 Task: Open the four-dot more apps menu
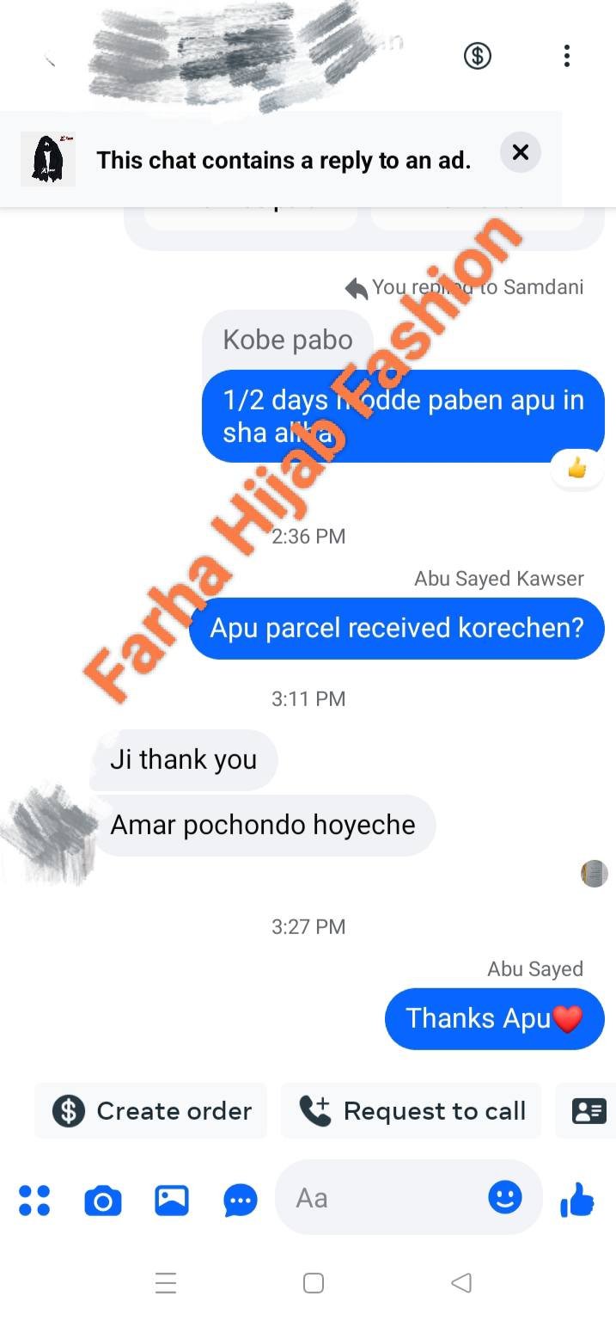click(34, 1200)
